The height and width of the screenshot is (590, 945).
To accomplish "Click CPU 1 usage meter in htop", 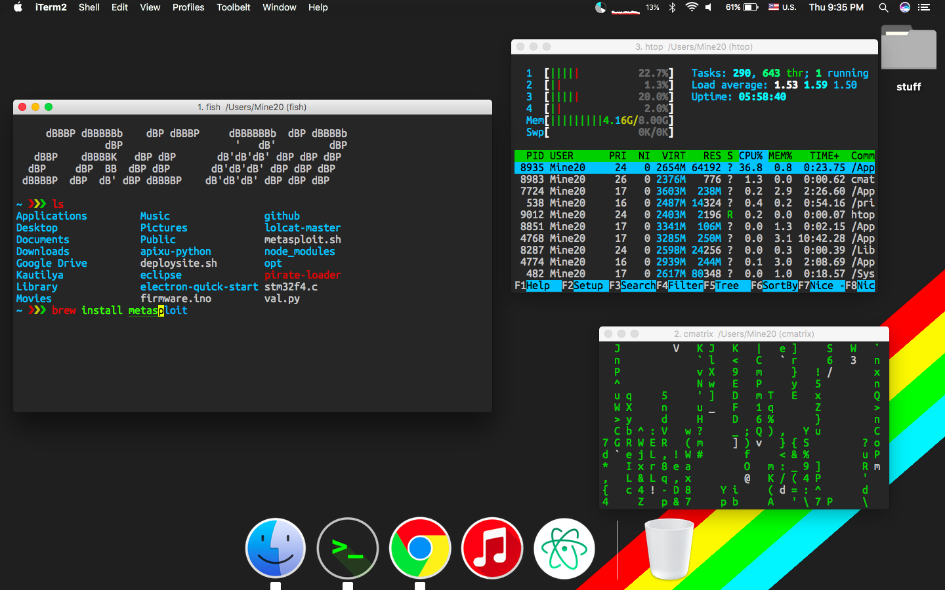I will (x=600, y=73).
